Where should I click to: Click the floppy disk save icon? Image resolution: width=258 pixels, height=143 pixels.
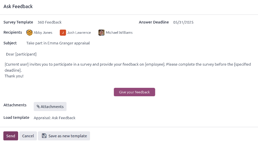[x=44, y=136]
